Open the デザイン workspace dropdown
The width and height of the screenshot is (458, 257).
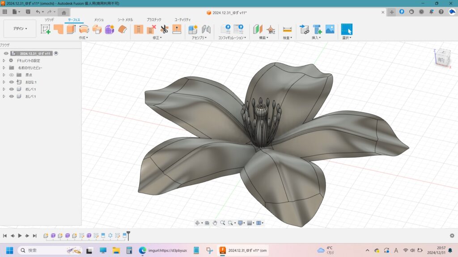pyautogui.click(x=20, y=29)
